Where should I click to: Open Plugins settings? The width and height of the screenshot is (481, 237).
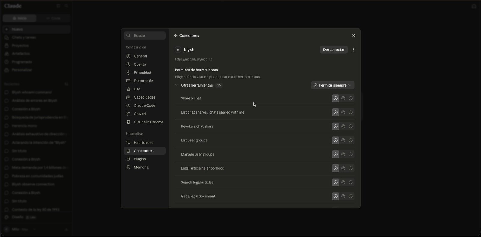(x=145, y=159)
